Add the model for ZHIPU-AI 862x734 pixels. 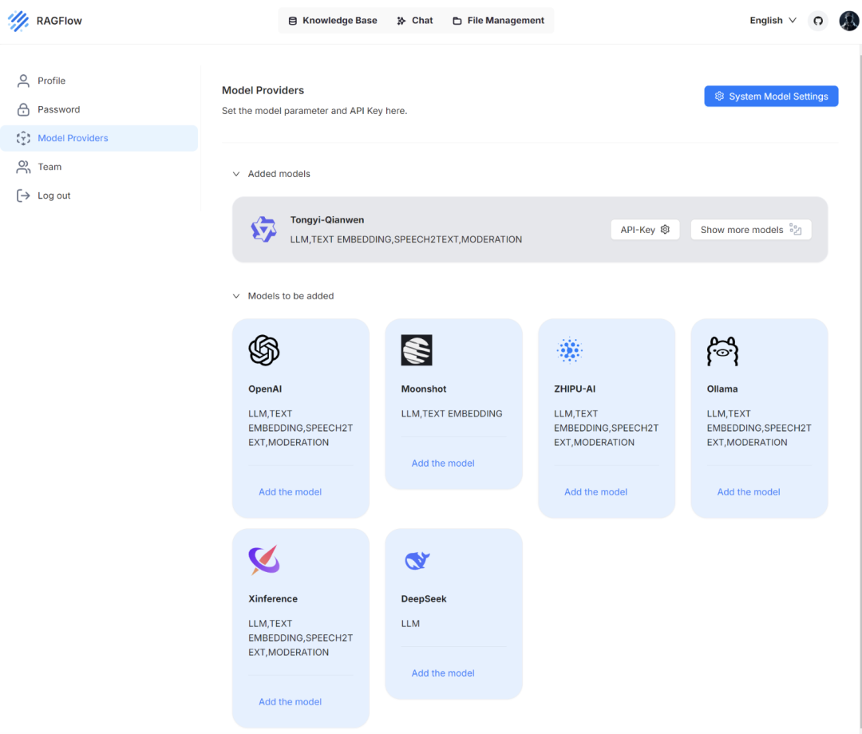pos(596,491)
